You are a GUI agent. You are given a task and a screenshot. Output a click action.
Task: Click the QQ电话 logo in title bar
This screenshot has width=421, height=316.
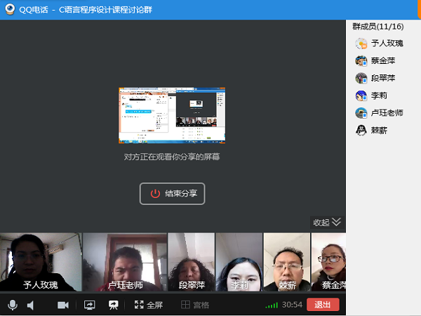(10, 9)
